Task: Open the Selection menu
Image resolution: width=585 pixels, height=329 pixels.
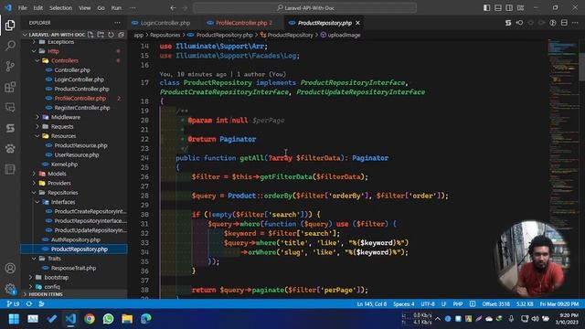Action: 60,8
